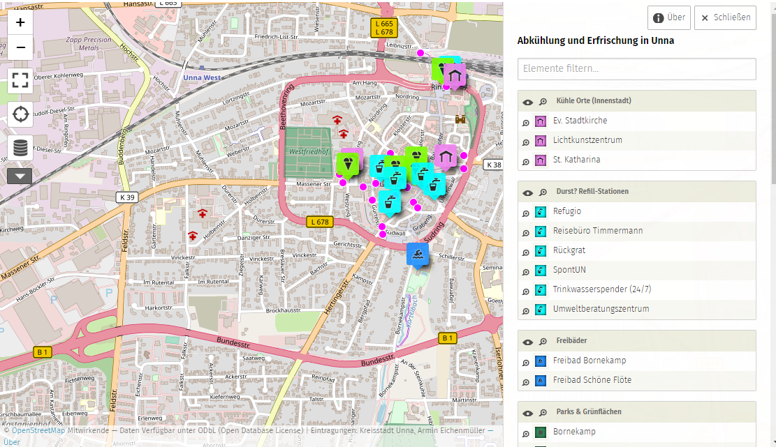Toggle visibility of Parks & Grünflächen layer
The image size is (776, 447).
click(527, 413)
